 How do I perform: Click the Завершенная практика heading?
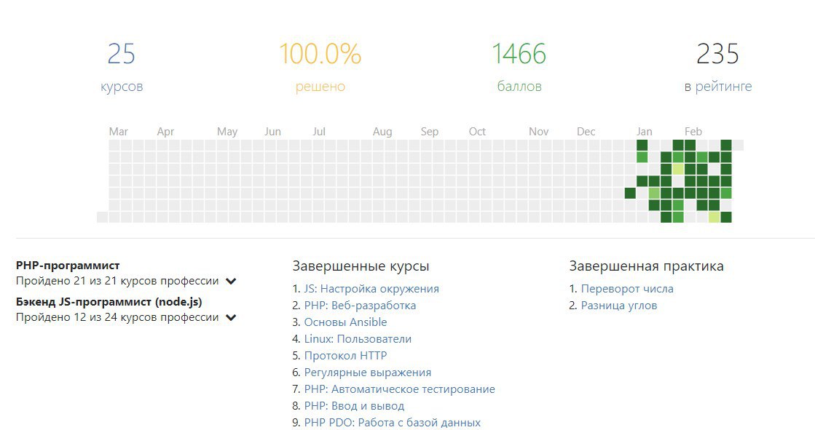click(646, 266)
